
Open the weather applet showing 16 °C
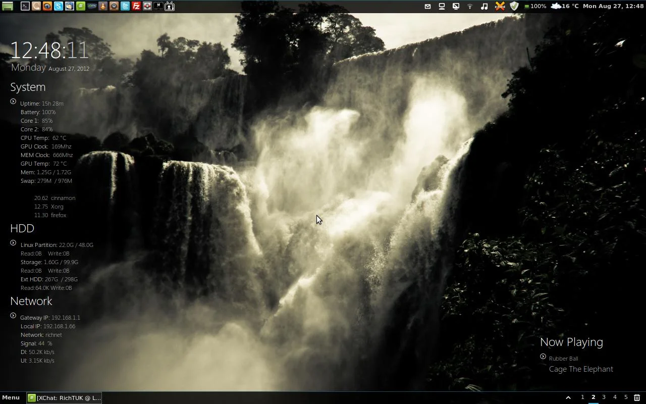click(x=565, y=6)
